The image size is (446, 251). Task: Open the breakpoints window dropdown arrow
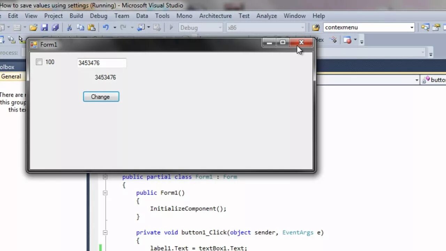(355, 40)
